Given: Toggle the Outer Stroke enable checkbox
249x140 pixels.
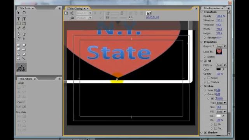Looking at the screenshot, I should 212,98.
